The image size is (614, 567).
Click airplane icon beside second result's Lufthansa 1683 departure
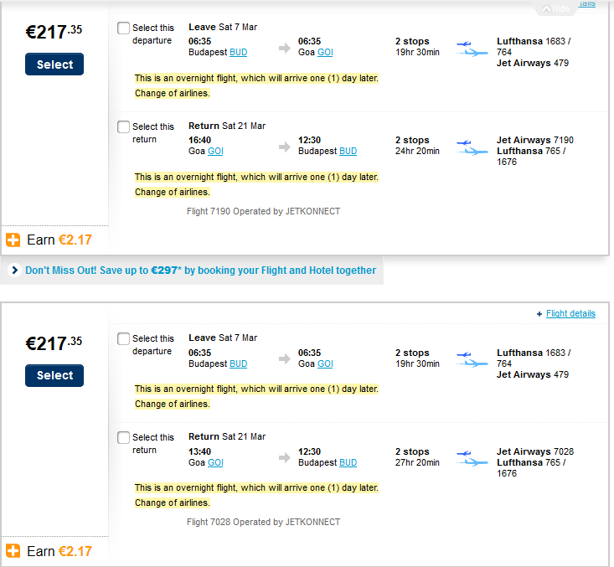click(472, 359)
